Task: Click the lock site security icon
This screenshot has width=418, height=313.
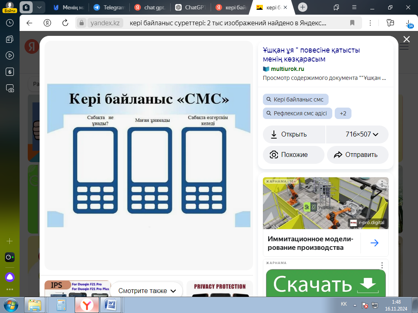Action: tap(82, 23)
